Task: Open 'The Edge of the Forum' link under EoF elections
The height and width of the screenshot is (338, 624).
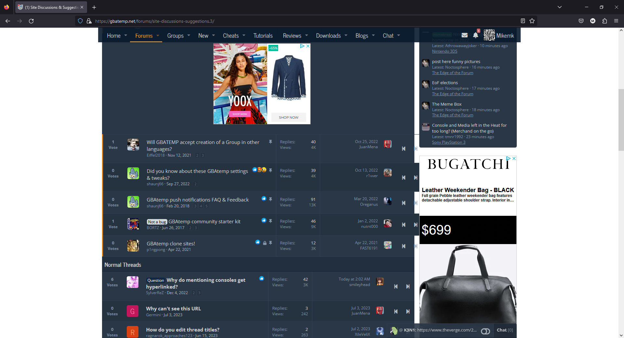Action: (452, 94)
